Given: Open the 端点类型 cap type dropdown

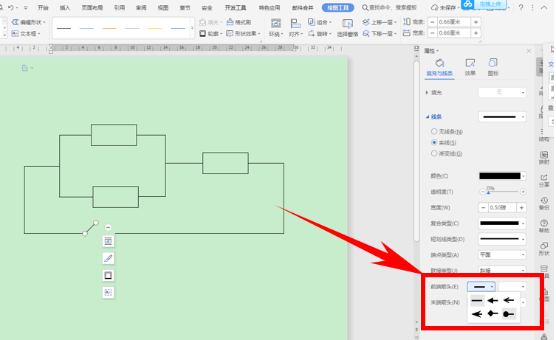Looking at the screenshot, I should 502,254.
